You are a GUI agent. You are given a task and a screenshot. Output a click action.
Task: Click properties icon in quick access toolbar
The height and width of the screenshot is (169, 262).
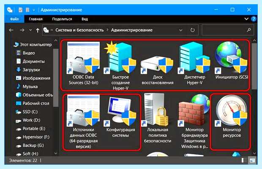click(20, 10)
